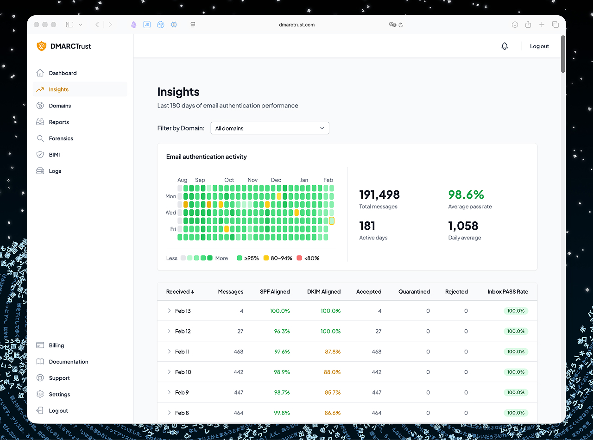Image resolution: width=593 pixels, height=440 pixels.
Task: Toggle the ≥95% legend filter
Action: (x=248, y=258)
